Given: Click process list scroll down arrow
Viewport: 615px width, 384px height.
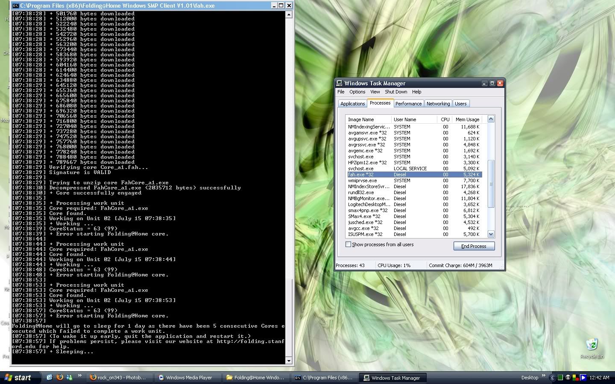Looking at the screenshot, I should point(491,234).
